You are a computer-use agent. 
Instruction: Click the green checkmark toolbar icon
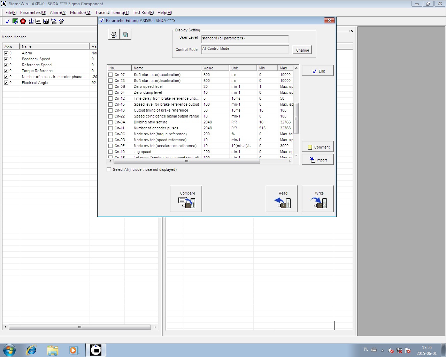pos(15,21)
